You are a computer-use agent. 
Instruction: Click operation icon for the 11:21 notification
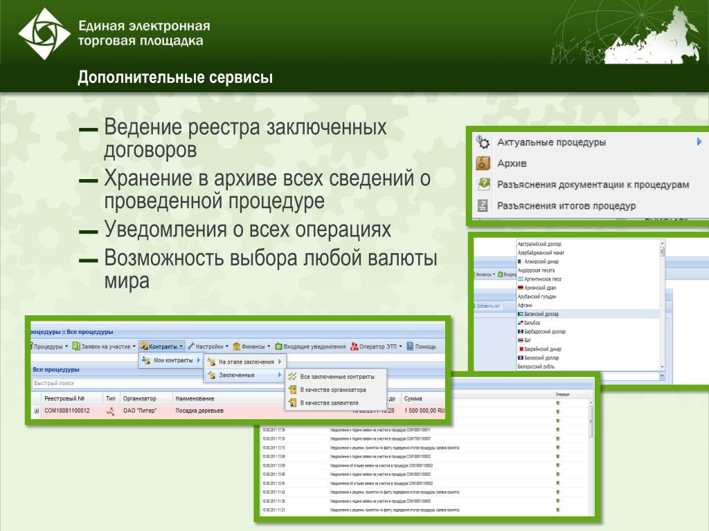point(557,510)
